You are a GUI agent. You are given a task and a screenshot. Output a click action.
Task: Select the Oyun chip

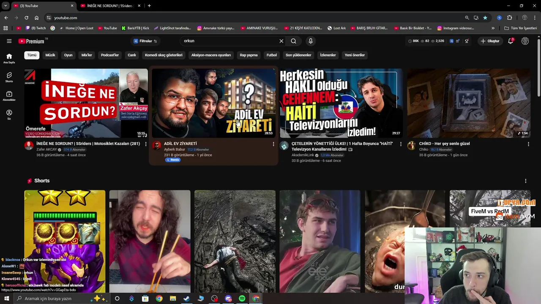pos(68,55)
